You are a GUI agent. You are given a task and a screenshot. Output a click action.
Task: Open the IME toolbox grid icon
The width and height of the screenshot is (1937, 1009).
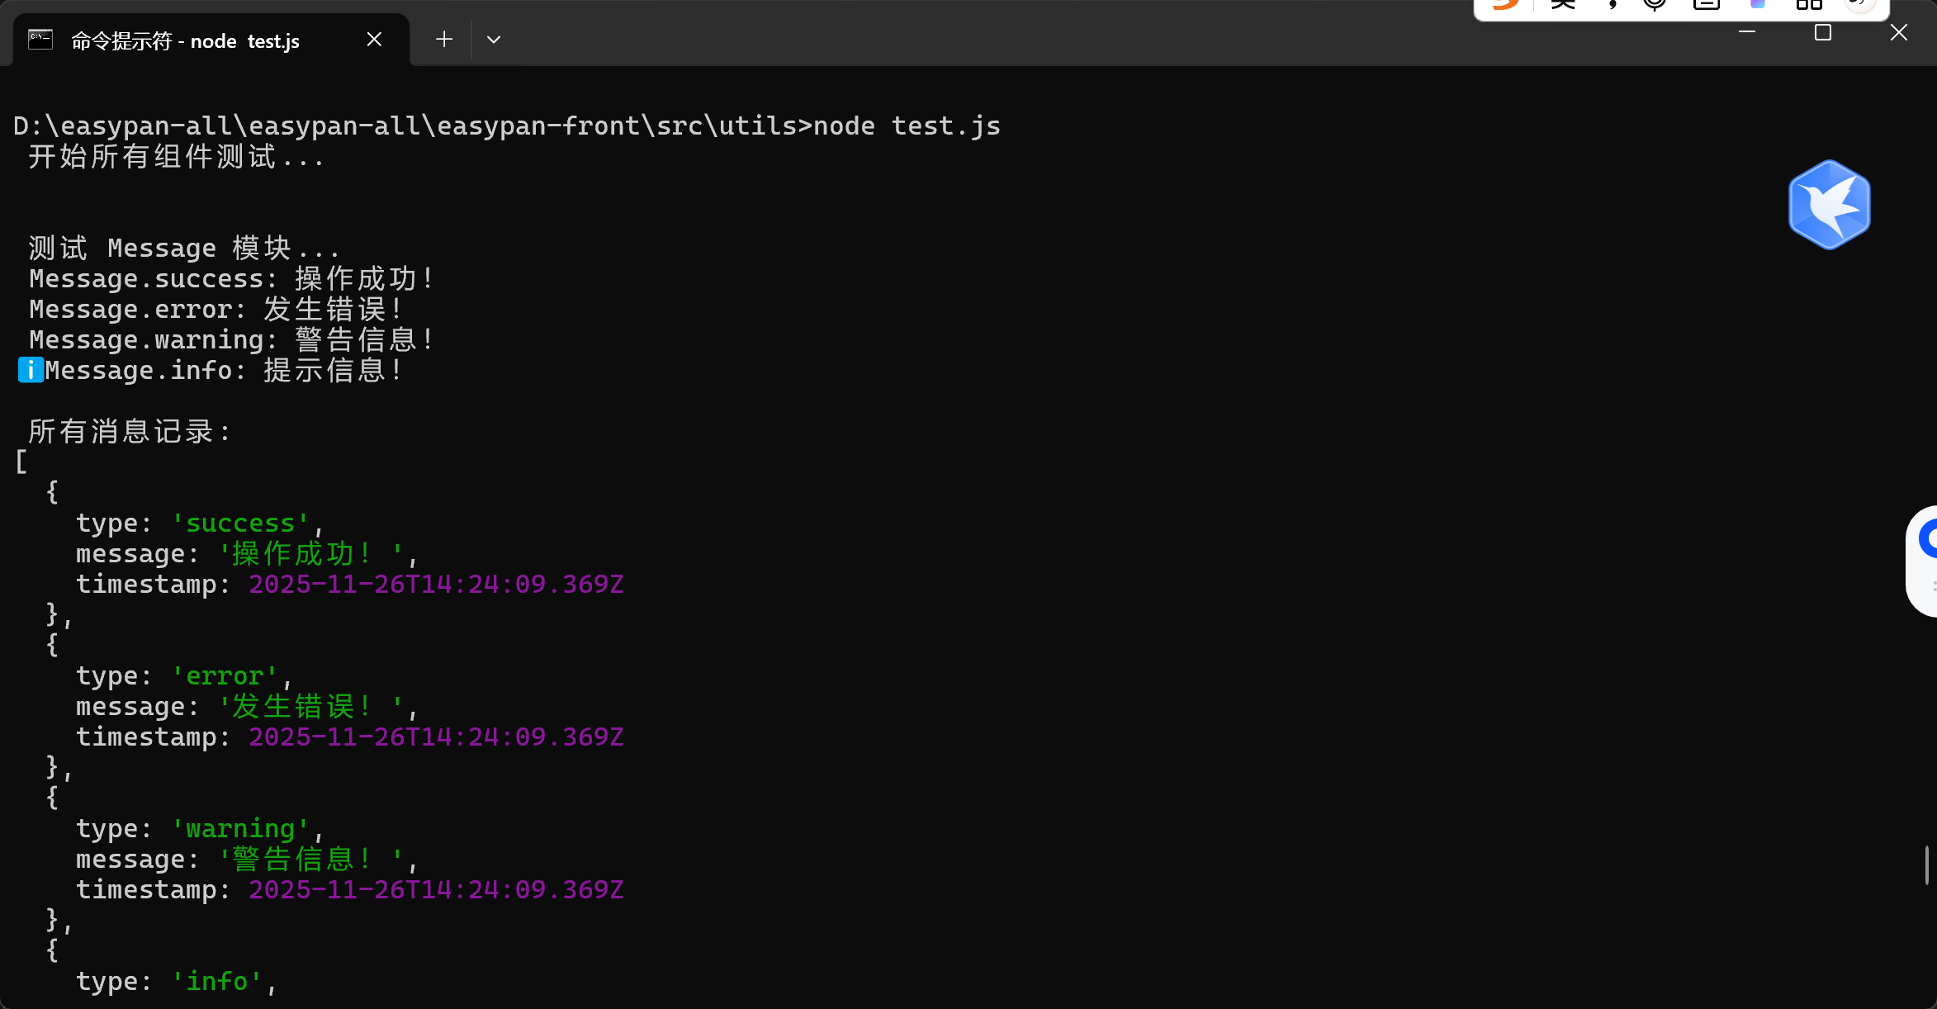(1809, 5)
